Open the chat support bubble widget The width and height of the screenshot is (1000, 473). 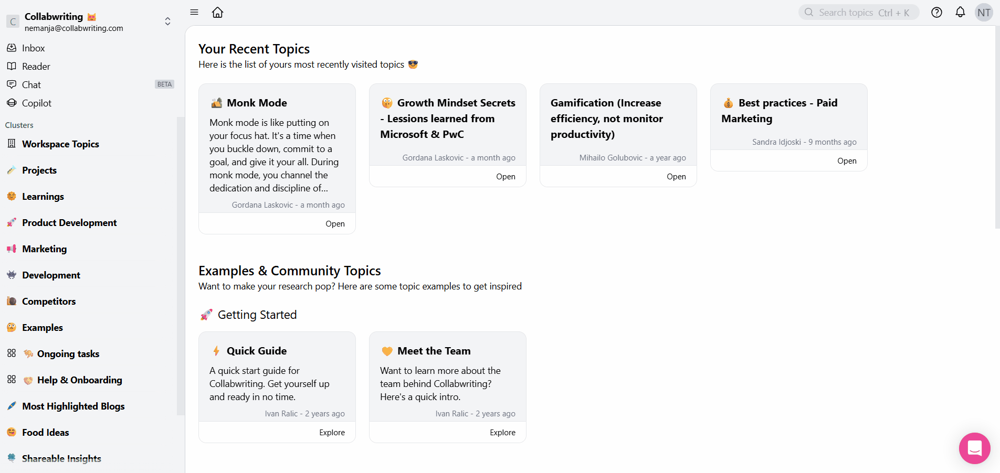974,448
